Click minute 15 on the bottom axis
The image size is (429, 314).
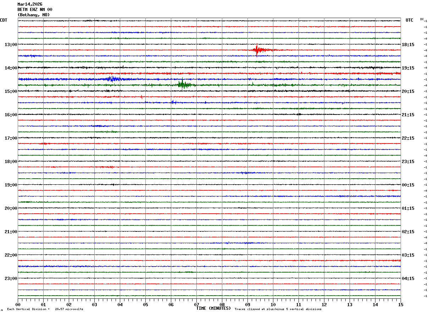click(401, 304)
